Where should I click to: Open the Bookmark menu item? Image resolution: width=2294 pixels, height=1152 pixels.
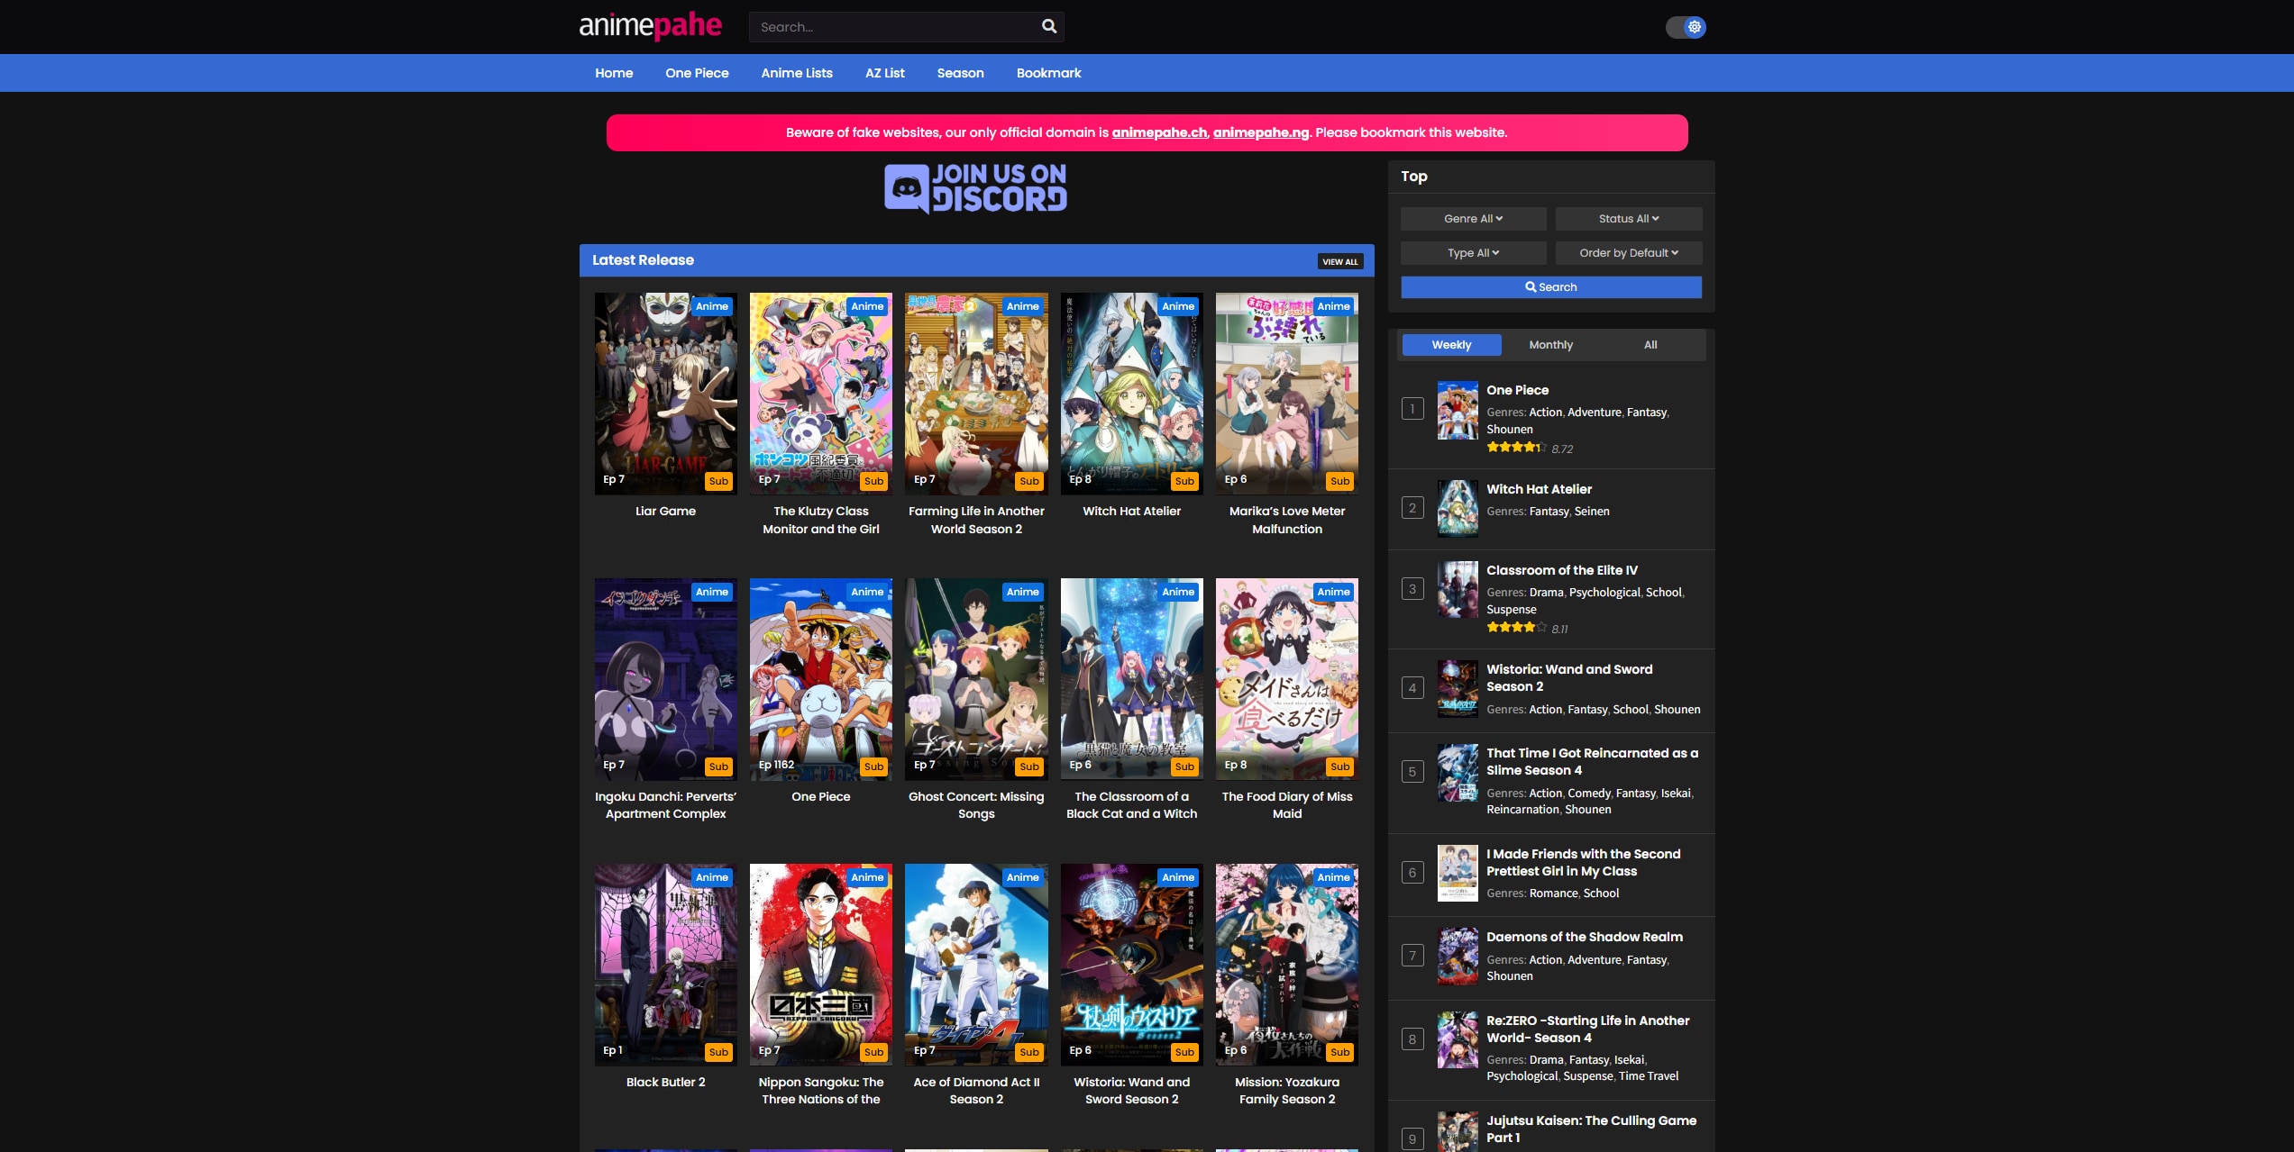[x=1048, y=73]
